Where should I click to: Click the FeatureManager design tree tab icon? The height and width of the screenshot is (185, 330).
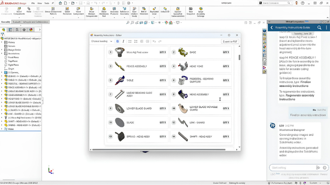(x=3, y=30)
